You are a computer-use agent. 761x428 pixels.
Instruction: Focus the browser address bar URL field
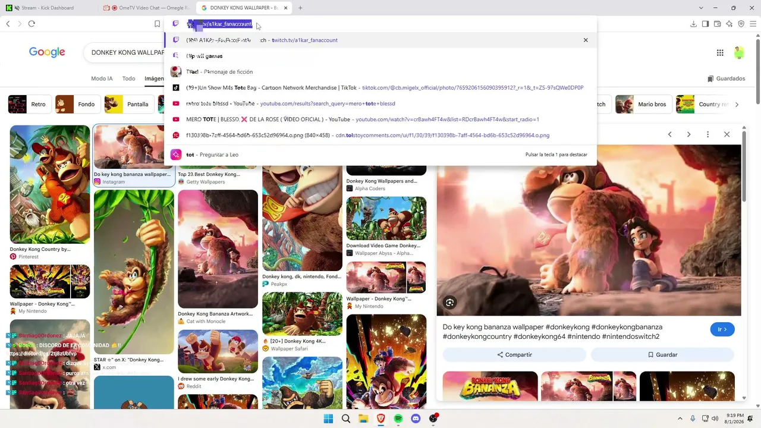[380, 24]
